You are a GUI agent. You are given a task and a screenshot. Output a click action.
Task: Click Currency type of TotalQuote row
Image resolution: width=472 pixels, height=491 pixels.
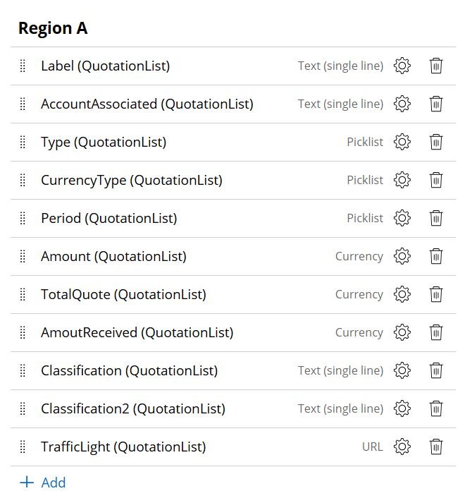click(359, 295)
